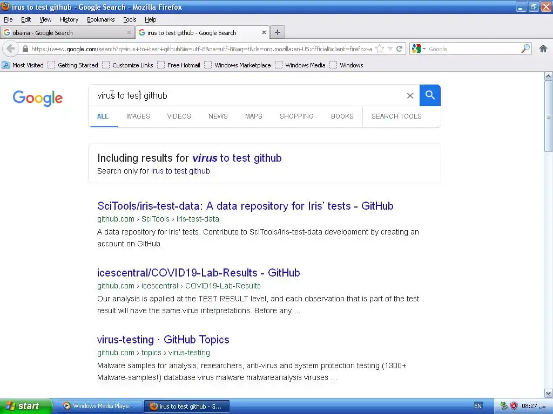This screenshot has height=414, width=553.
Task: Open the Getting Started bookmark
Action: (x=73, y=65)
